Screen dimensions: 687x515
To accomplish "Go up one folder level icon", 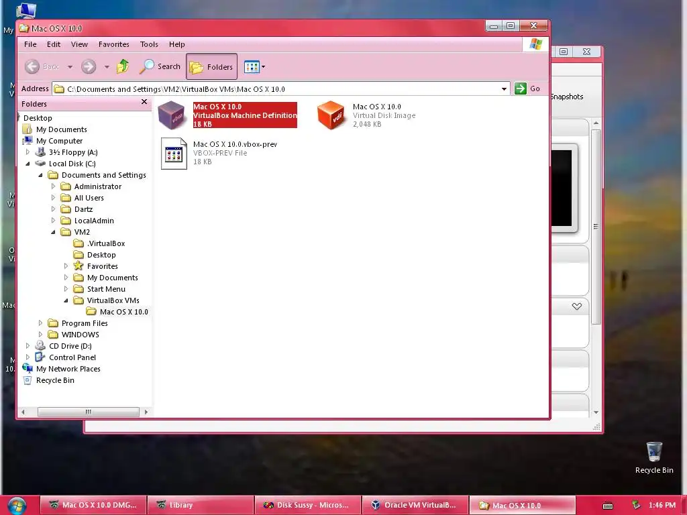I will point(123,66).
